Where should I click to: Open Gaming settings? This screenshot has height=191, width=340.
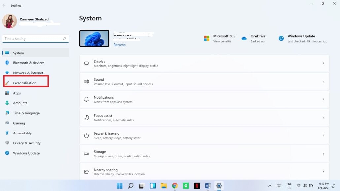pyautogui.click(x=19, y=123)
